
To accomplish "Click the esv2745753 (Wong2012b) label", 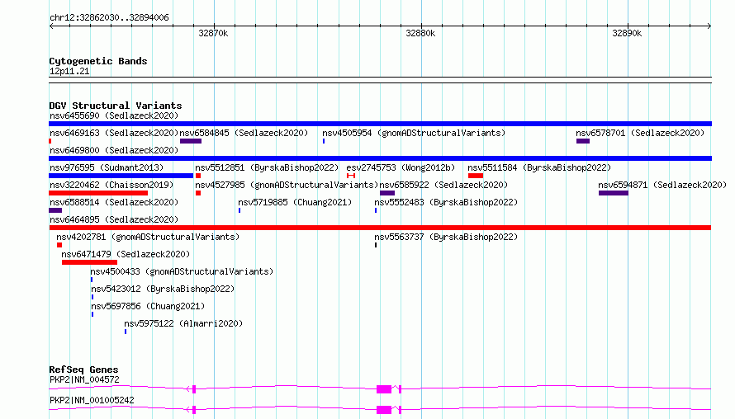I will [x=401, y=167].
